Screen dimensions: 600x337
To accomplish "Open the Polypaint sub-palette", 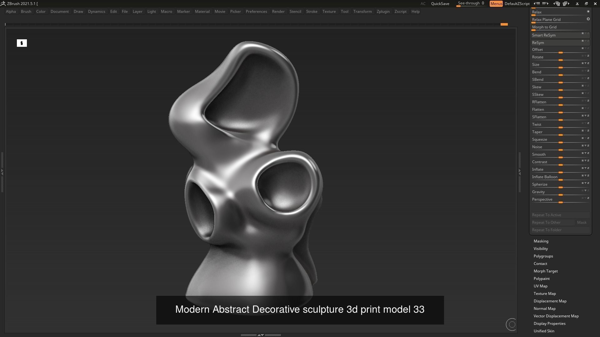I will (x=542, y=279).
